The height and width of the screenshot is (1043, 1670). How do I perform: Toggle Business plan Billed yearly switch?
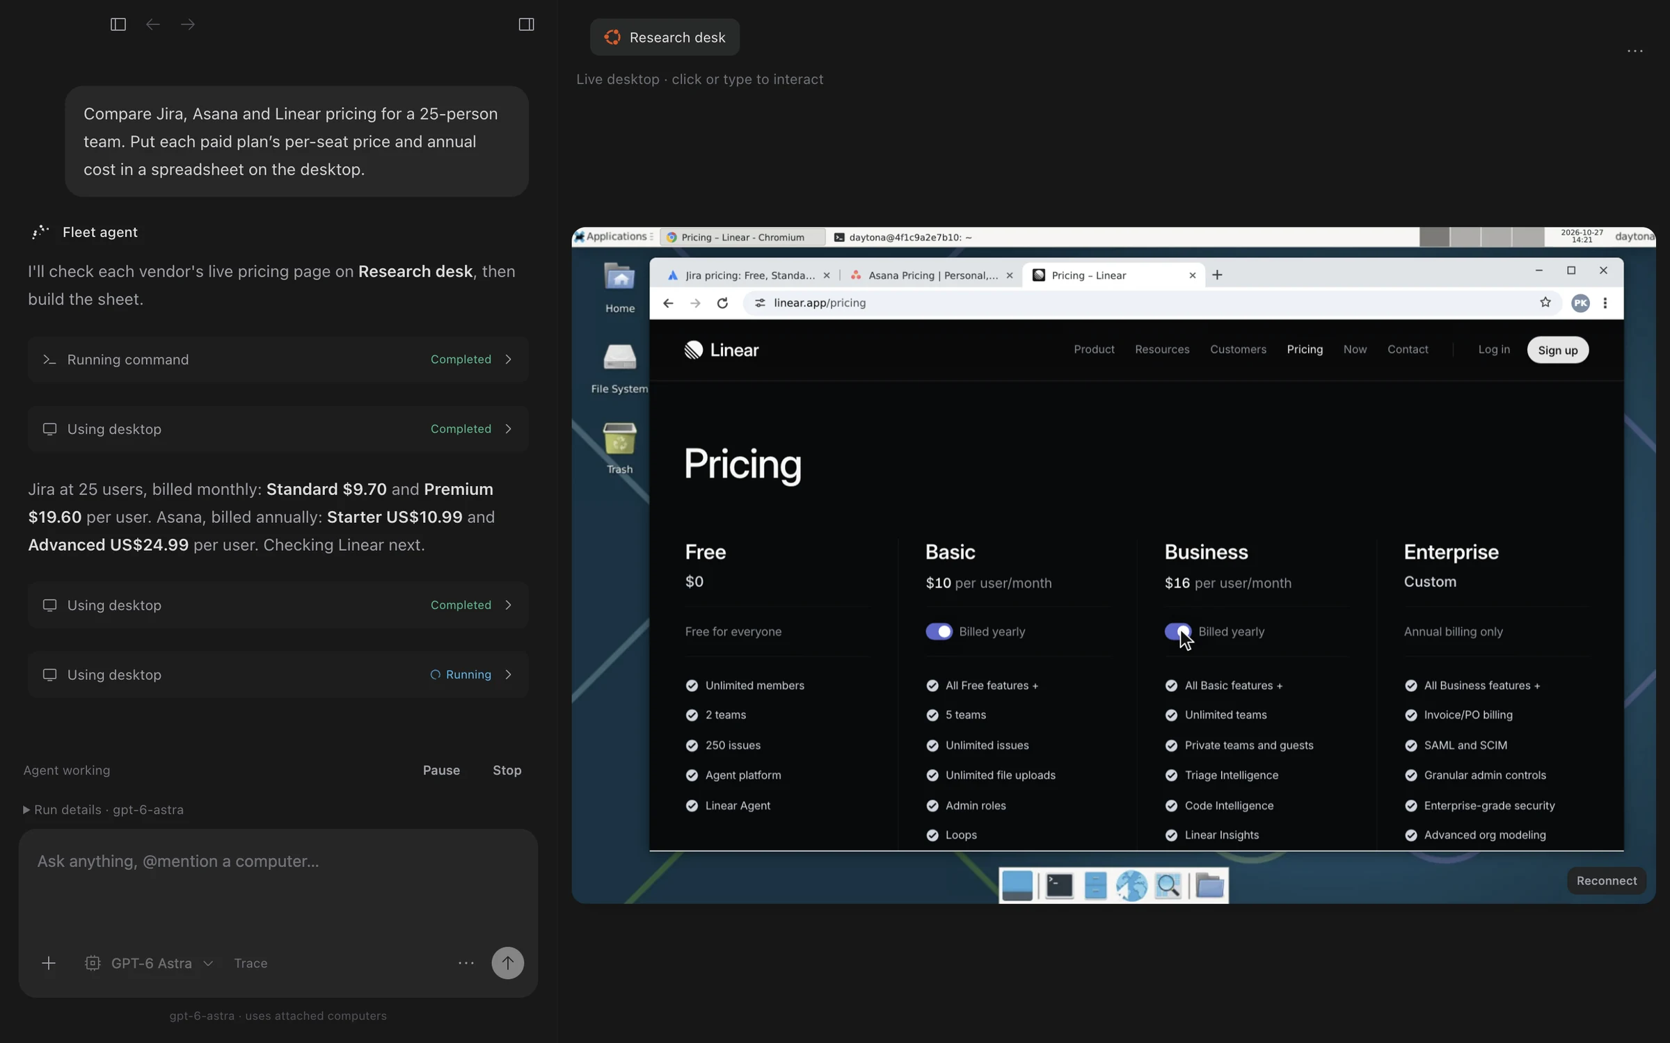1178,631
